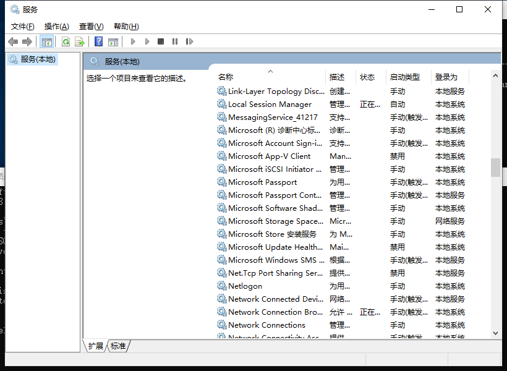Click 正在... status of Network Connection Bro...
Viewport: 507px width, 371px height.
click(370, 312)
